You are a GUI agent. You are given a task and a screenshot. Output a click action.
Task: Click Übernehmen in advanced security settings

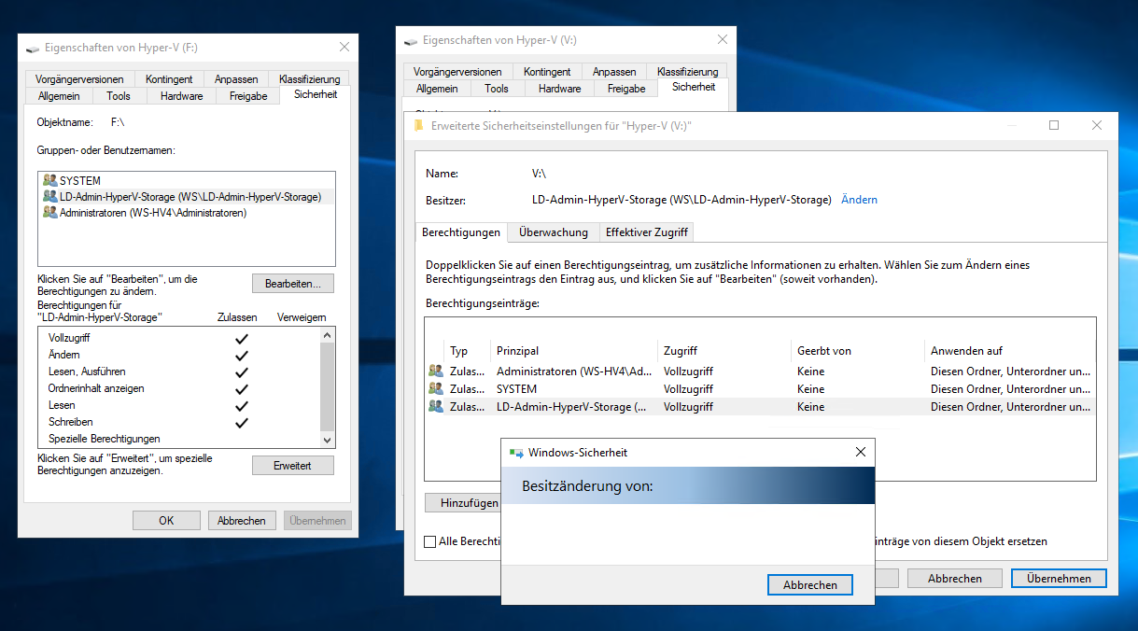(x=1059, y=579)
